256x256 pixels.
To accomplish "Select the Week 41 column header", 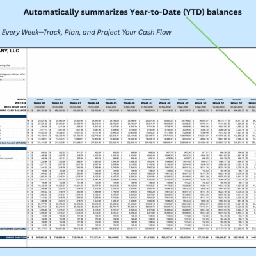I will click(40, 103).
